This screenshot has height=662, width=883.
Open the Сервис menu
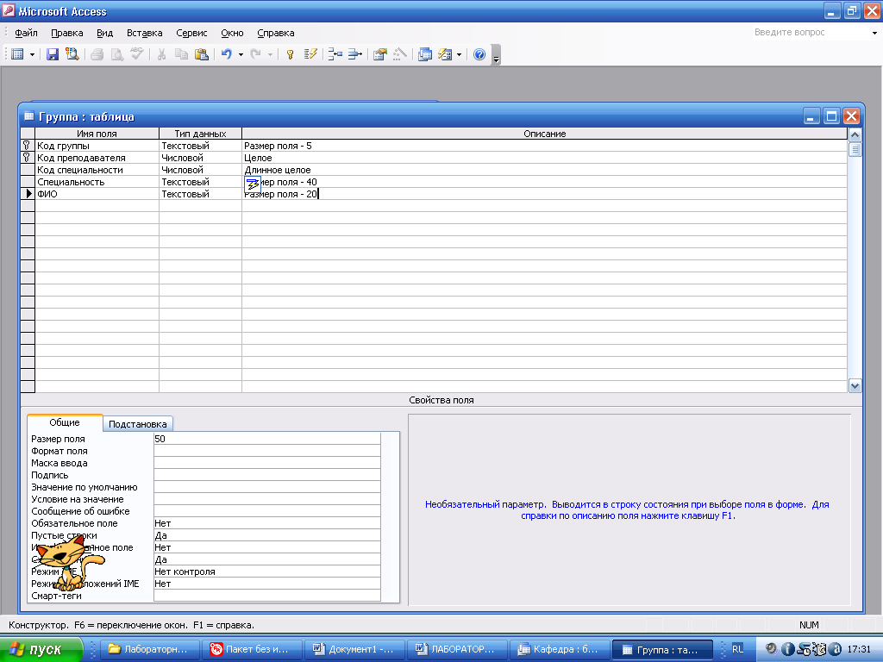coord(191,33)
